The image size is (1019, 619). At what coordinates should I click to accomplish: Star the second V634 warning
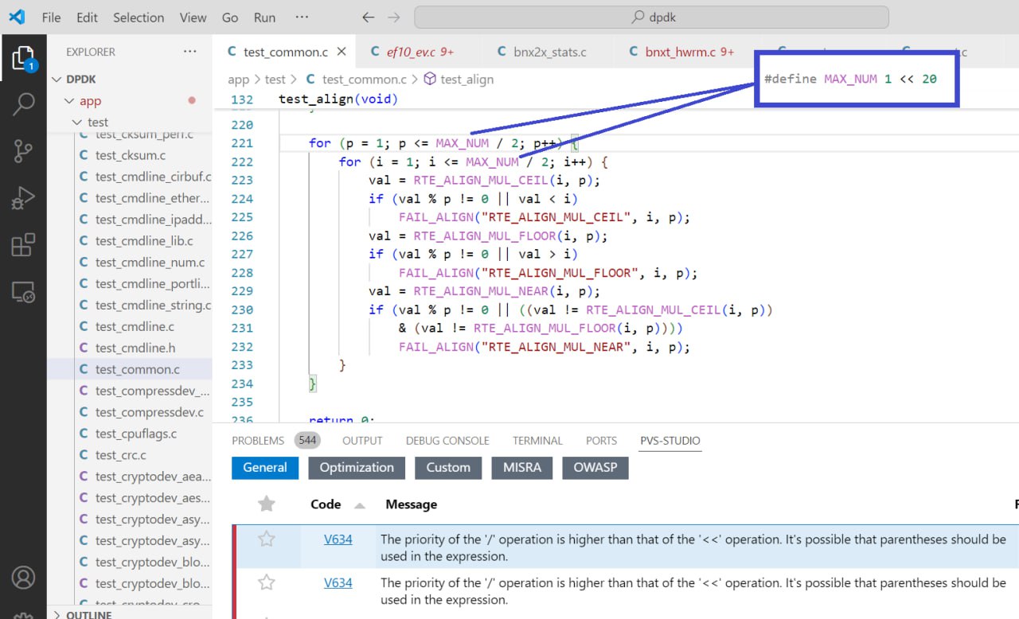267,583
